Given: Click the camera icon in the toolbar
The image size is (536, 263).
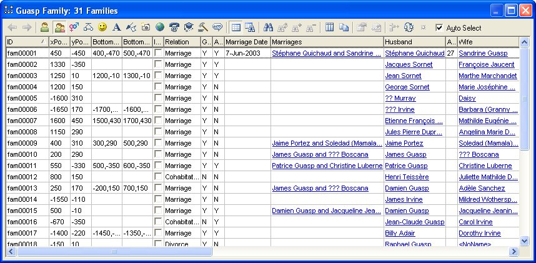Looking at the screenshot, I should point(146,27).
